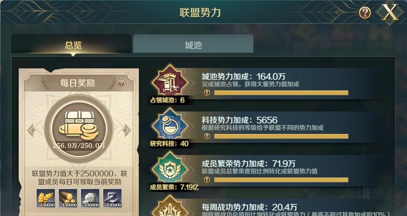The image size is (407, 216).
Task: Select the iron ingot reward item
Action: pyautogui.click(x=112, y=198)
